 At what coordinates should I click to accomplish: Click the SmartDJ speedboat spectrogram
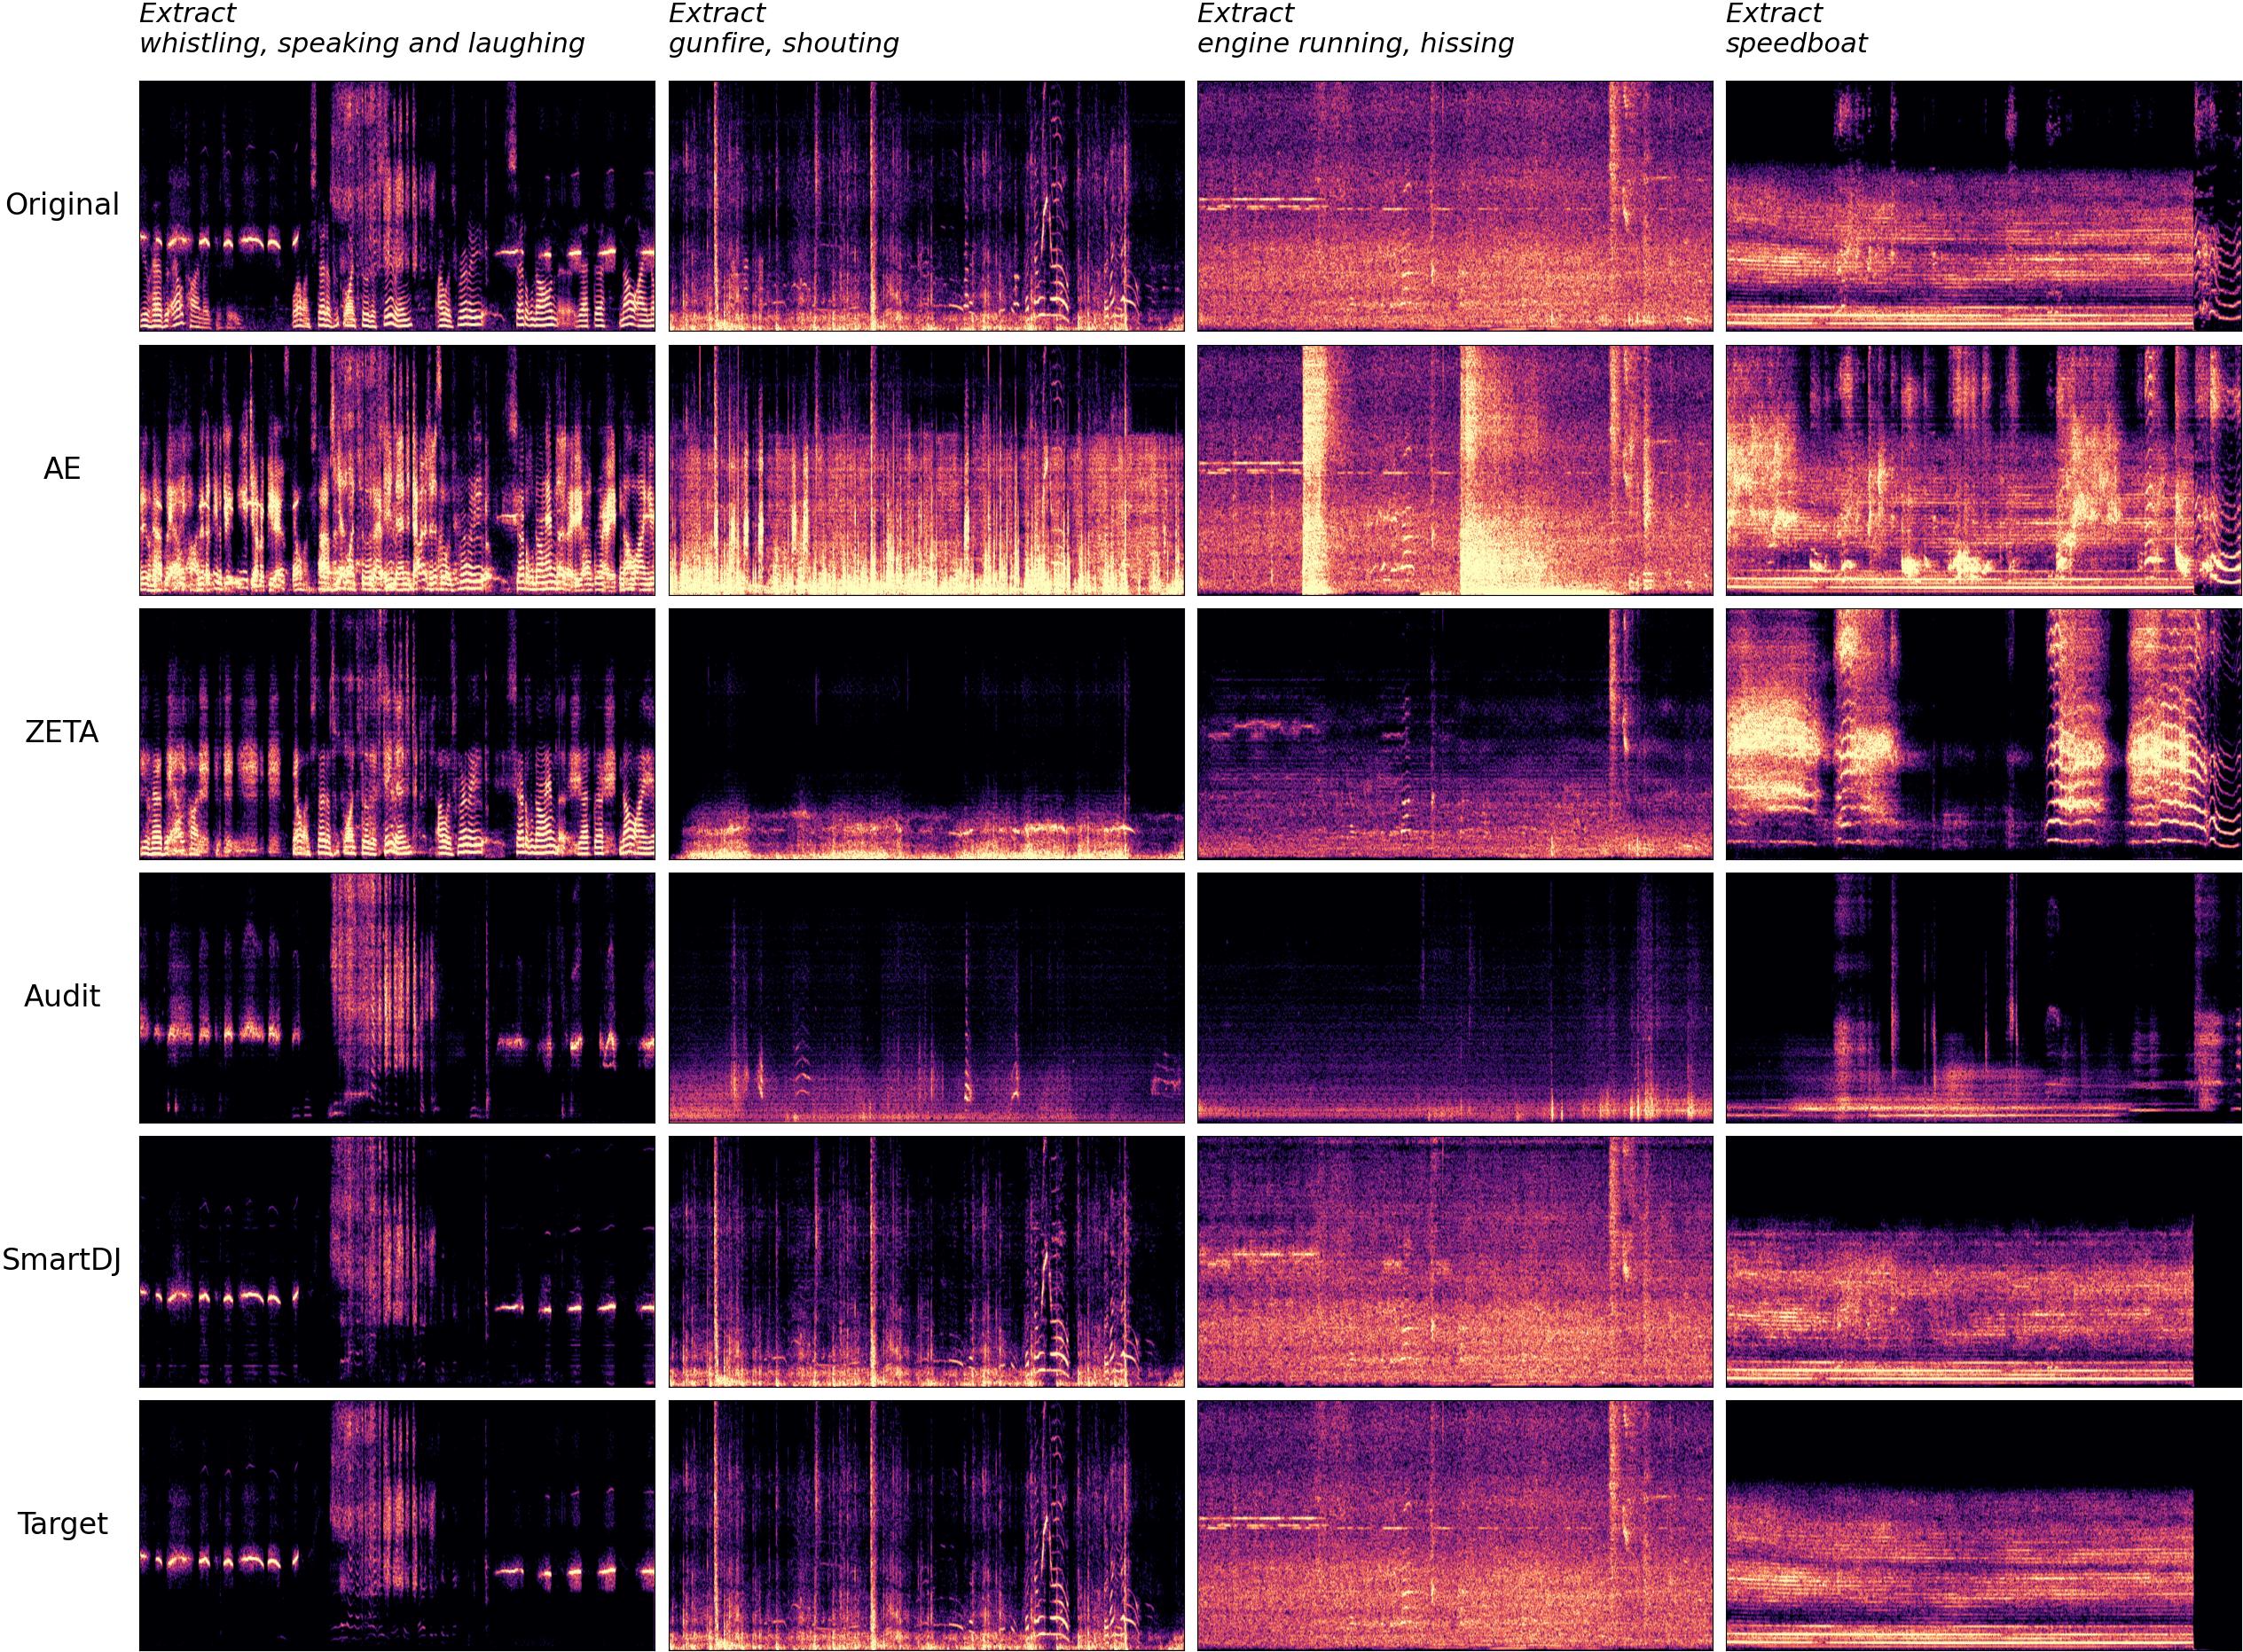[1983, 1261]
